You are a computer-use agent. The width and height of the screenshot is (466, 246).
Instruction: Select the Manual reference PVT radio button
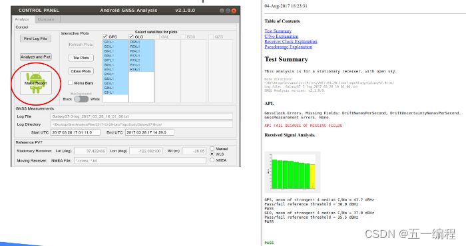coord(212,149)
